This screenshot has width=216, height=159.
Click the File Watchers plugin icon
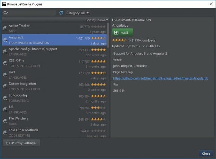[x=5, y=121]
